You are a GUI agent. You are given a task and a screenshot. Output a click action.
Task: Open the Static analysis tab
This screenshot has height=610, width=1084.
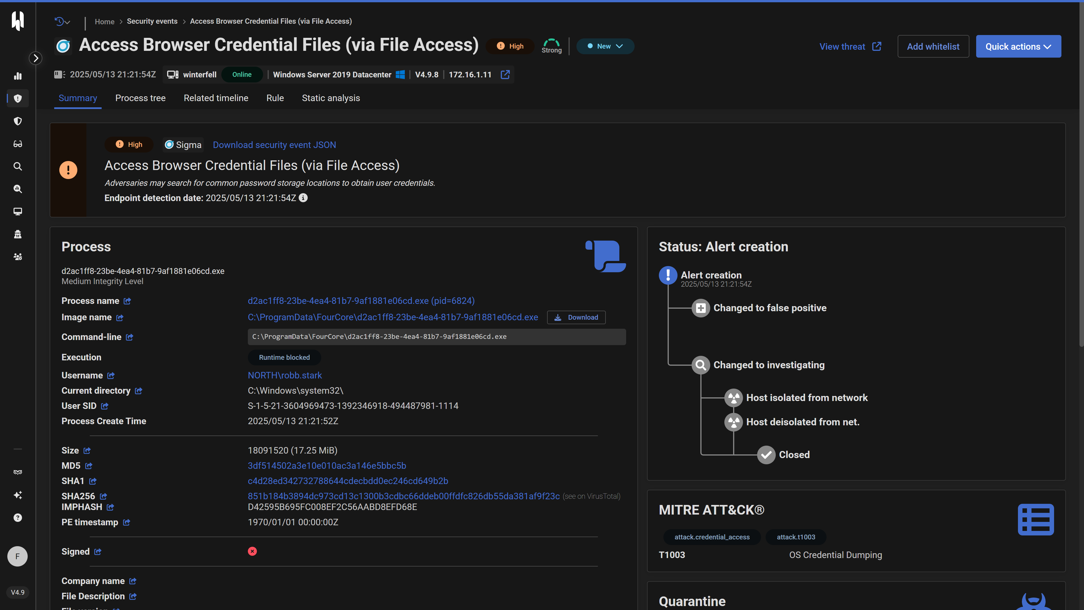click(x=331, y=98)
